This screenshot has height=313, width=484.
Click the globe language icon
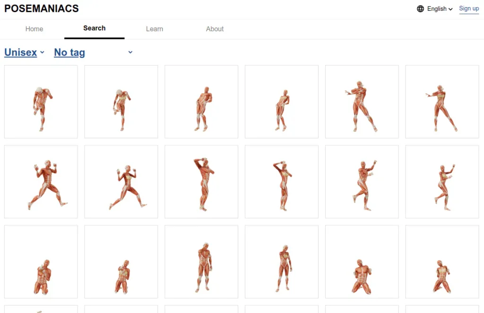coord(420,8)
